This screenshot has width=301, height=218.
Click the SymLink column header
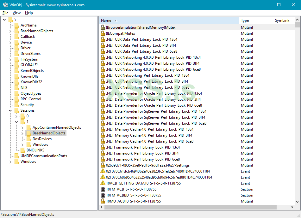pyautogui.click(x=284, y=21)
